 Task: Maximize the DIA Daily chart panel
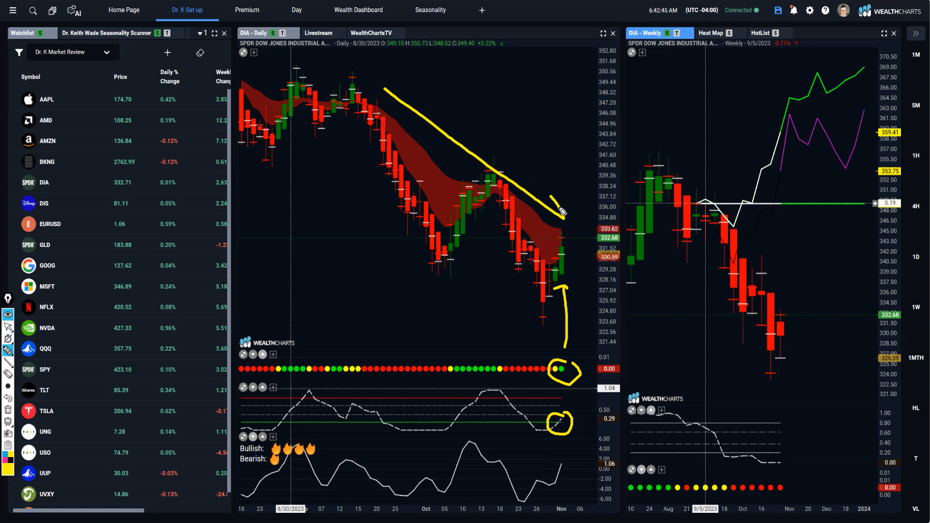(603, 33)
